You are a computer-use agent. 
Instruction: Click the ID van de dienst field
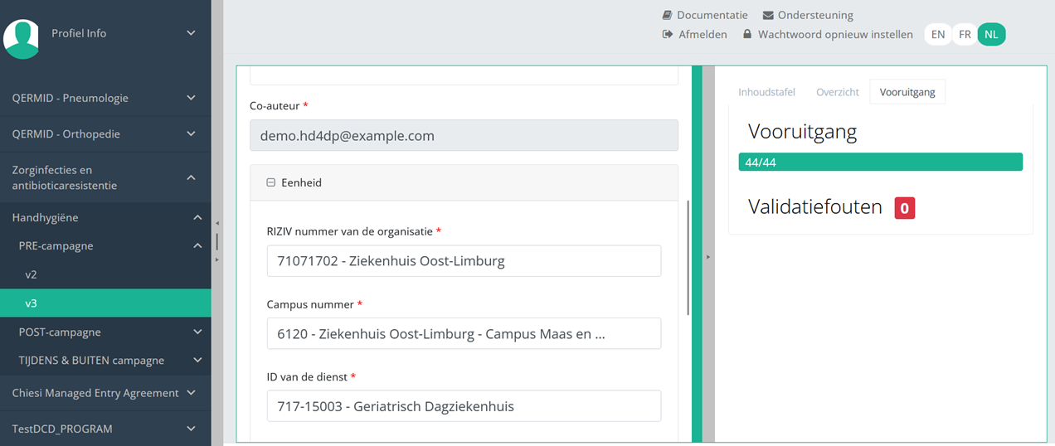tap(464, 406)
